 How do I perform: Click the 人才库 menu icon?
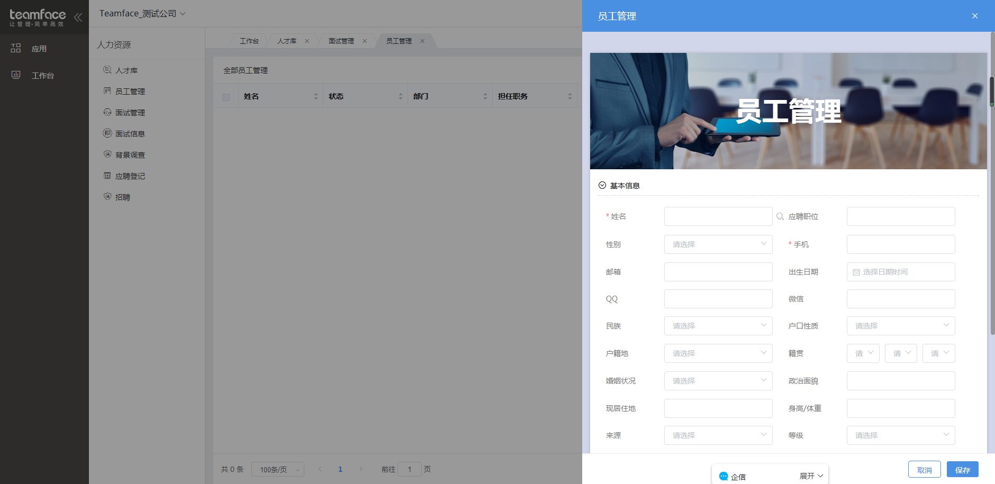click(x=107, y=70)
